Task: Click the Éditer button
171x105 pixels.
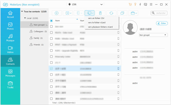Action: [162, 23]
